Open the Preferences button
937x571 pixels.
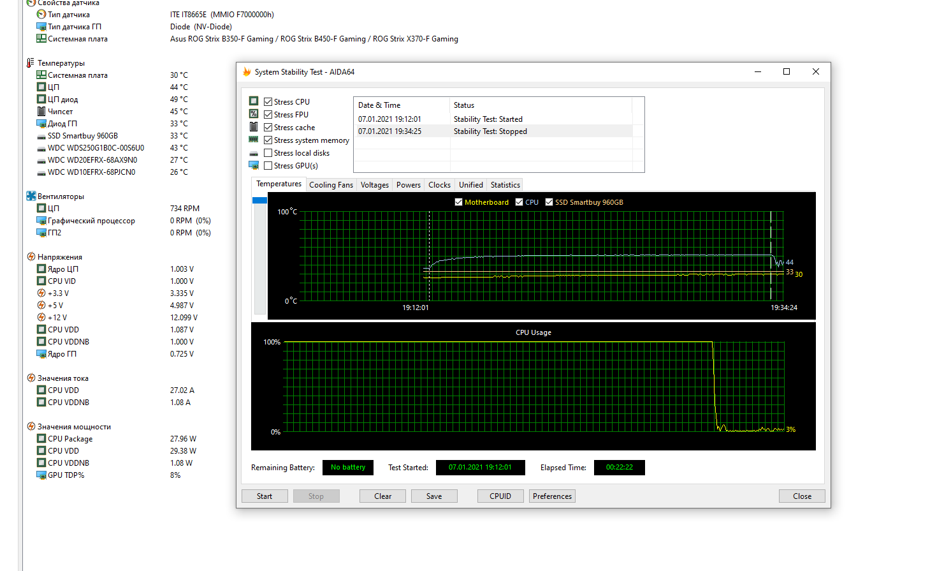point(552,496)
